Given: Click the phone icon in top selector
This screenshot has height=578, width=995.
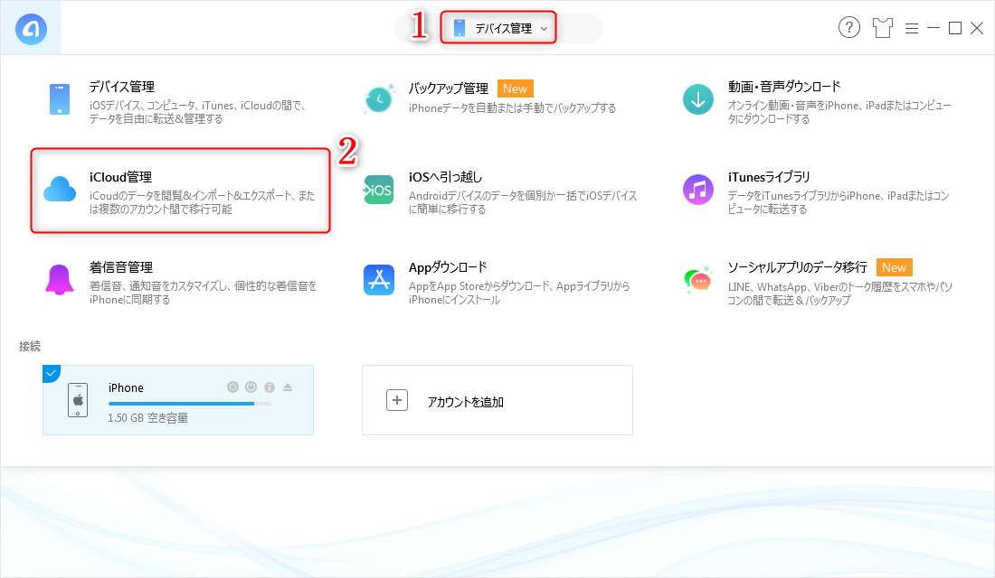Looking at the screenshot, I should click(460, 28).
